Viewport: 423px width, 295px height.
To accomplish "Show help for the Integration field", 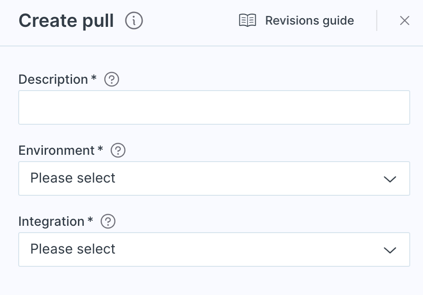I will (108, 221).
